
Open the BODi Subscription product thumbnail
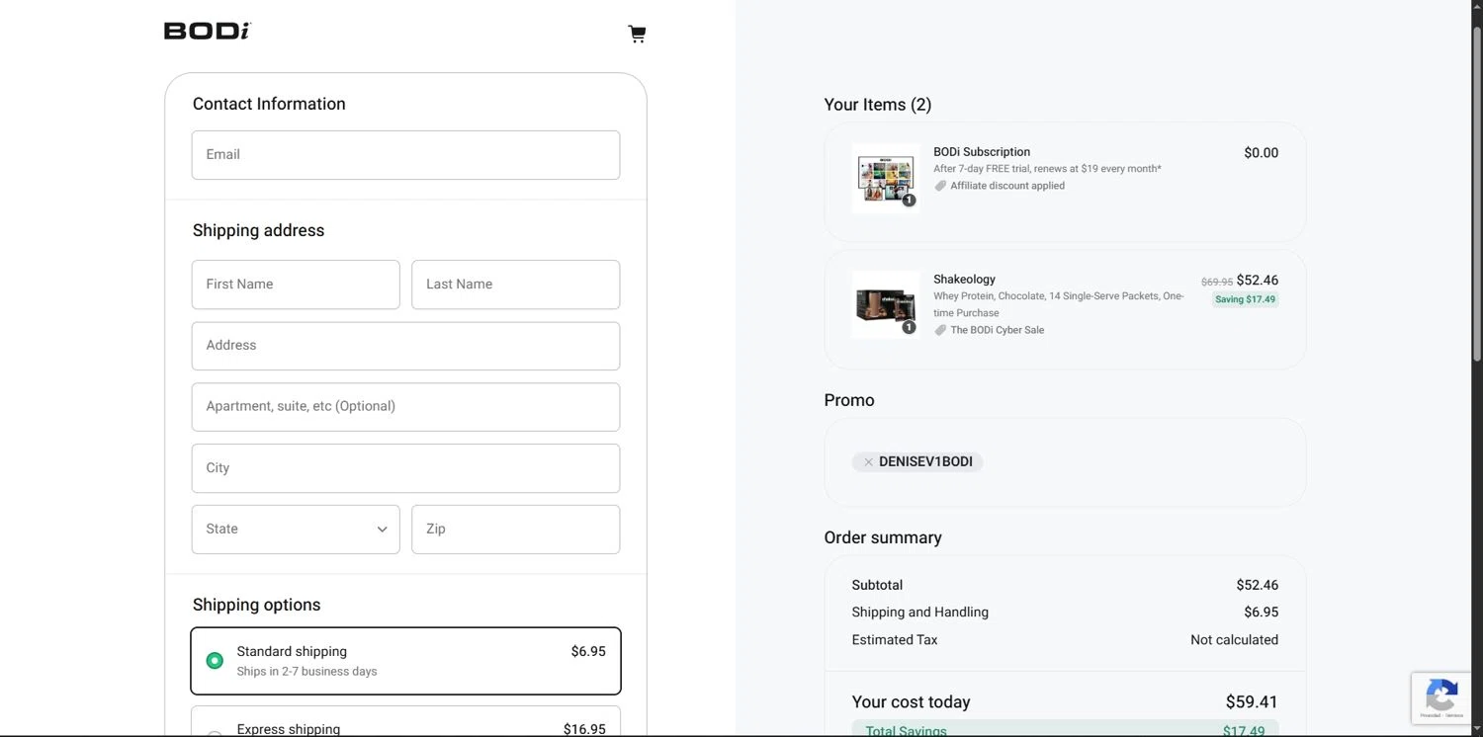tap(886, 180)
